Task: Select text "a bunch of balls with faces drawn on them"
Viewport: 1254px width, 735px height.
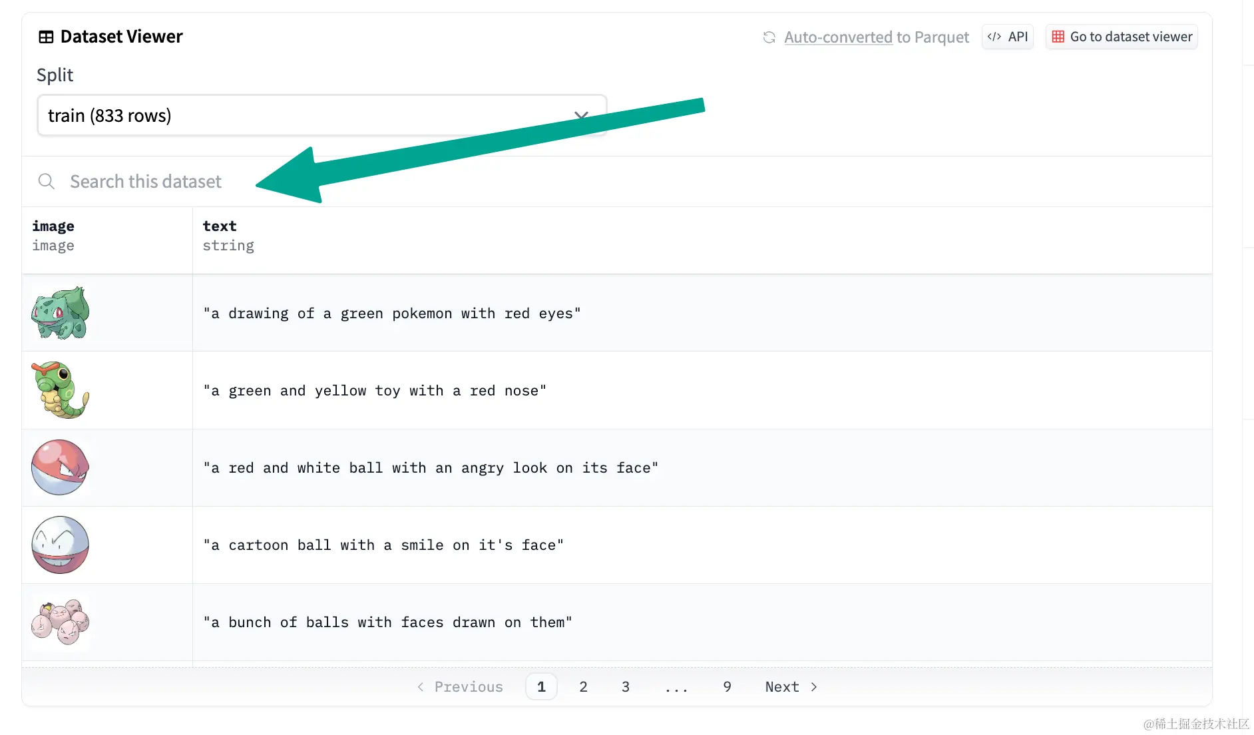Action: coord(387,622)
